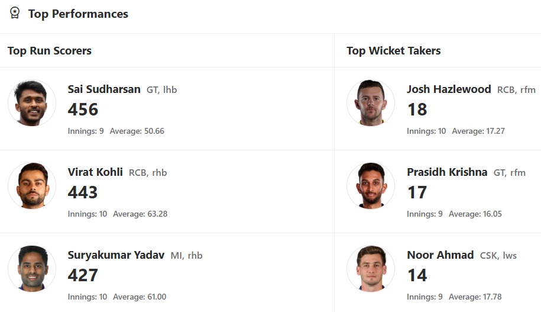Click the Top Performances section title
Screen dimensions: 541x312
coord(78,14)
